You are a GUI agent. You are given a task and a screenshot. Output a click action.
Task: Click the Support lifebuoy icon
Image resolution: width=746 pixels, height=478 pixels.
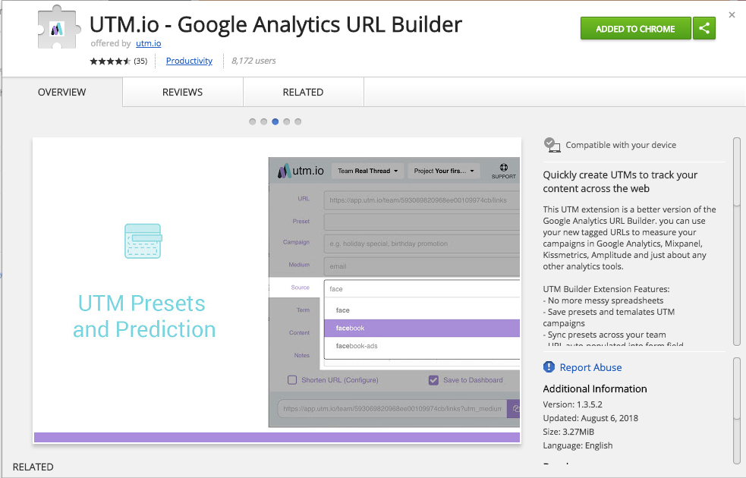coord(503,168)
